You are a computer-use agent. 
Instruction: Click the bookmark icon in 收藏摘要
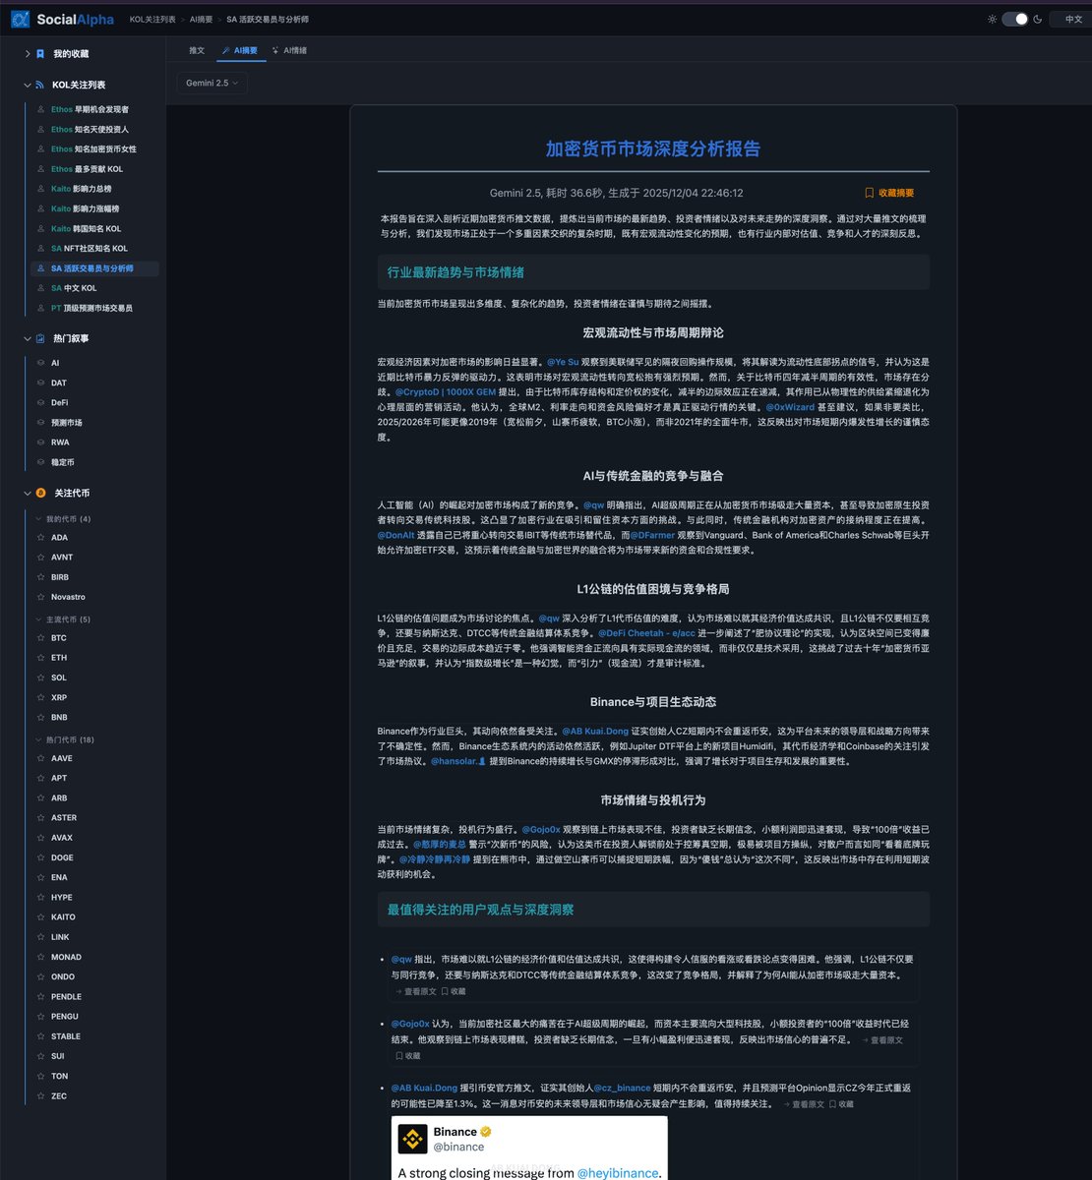pos(869,194)
